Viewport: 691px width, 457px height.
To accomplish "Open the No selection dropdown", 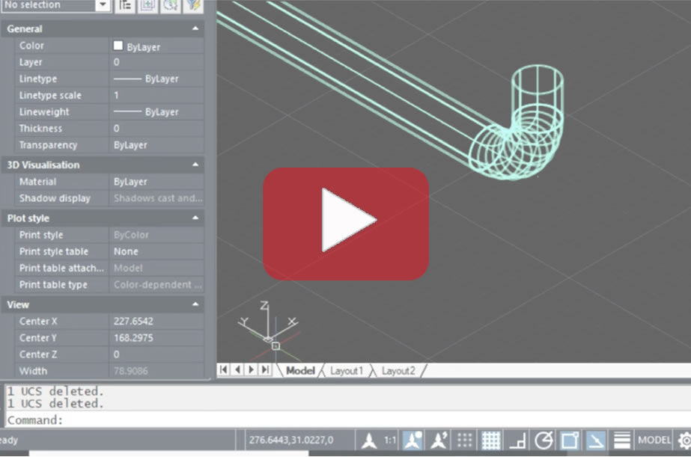I will pyautogui.click(x=103, y=5).
